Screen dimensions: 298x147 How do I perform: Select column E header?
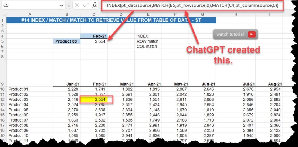tap(148, 15)
